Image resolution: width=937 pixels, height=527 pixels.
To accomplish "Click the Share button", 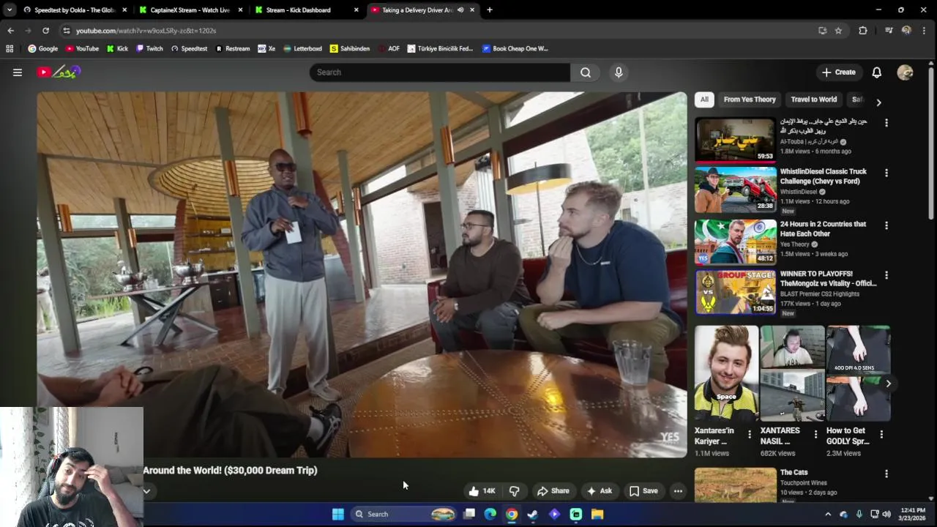I will click(x=553, y=491).
